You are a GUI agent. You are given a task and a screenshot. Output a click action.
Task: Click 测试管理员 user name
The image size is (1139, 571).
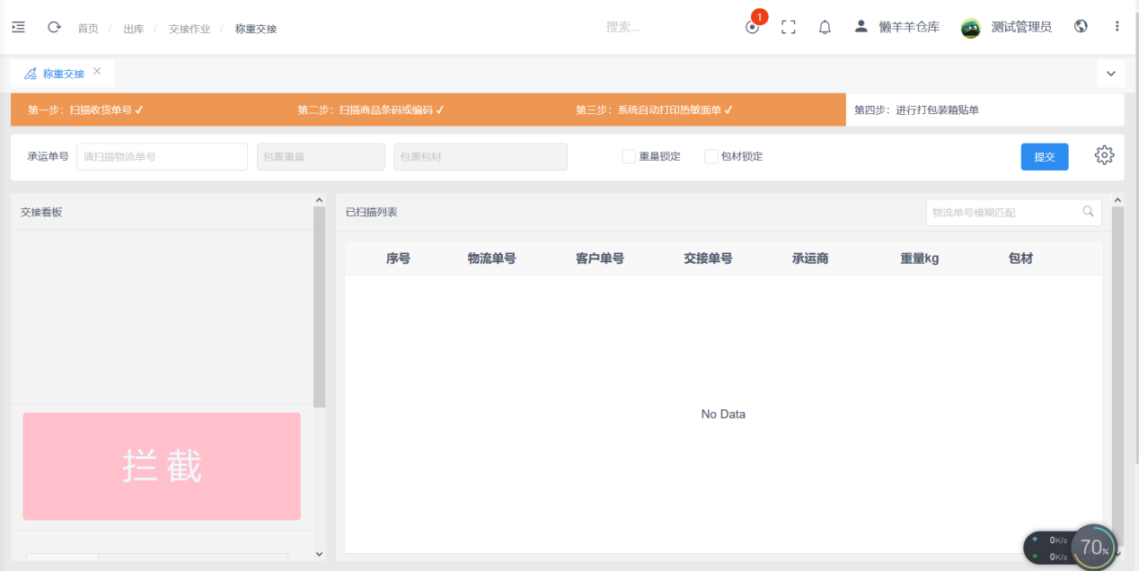point(1021,27)
